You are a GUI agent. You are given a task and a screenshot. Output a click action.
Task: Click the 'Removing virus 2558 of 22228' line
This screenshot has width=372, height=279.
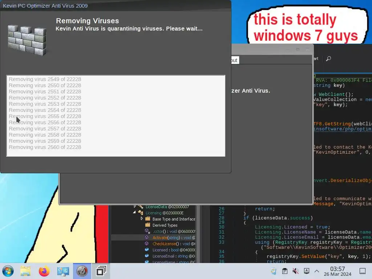[x=45, y=135]
